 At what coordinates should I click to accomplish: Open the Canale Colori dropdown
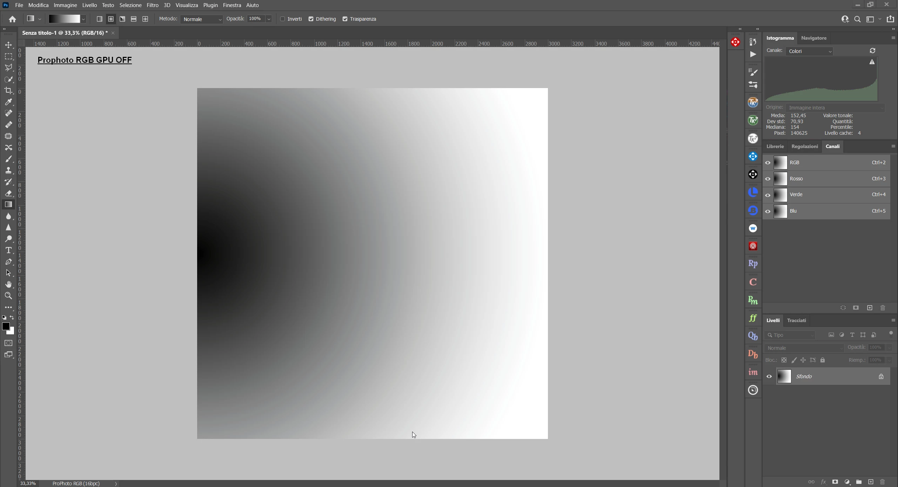[809, 51]
